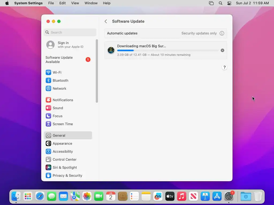
Task: Open Launchpad from the Dock
Action: coord(28,196)
